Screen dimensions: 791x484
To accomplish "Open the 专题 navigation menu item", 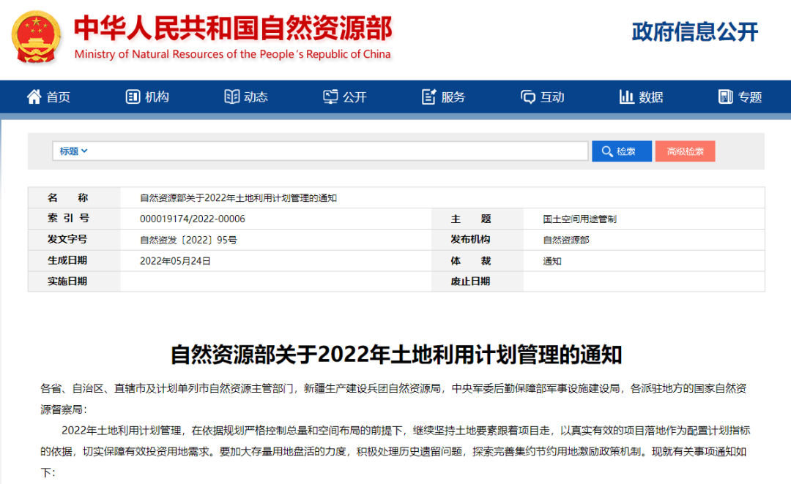I will point(750,97).
